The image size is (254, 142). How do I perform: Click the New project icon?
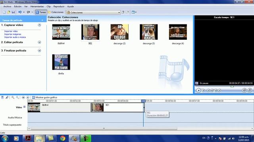point(4,12)
